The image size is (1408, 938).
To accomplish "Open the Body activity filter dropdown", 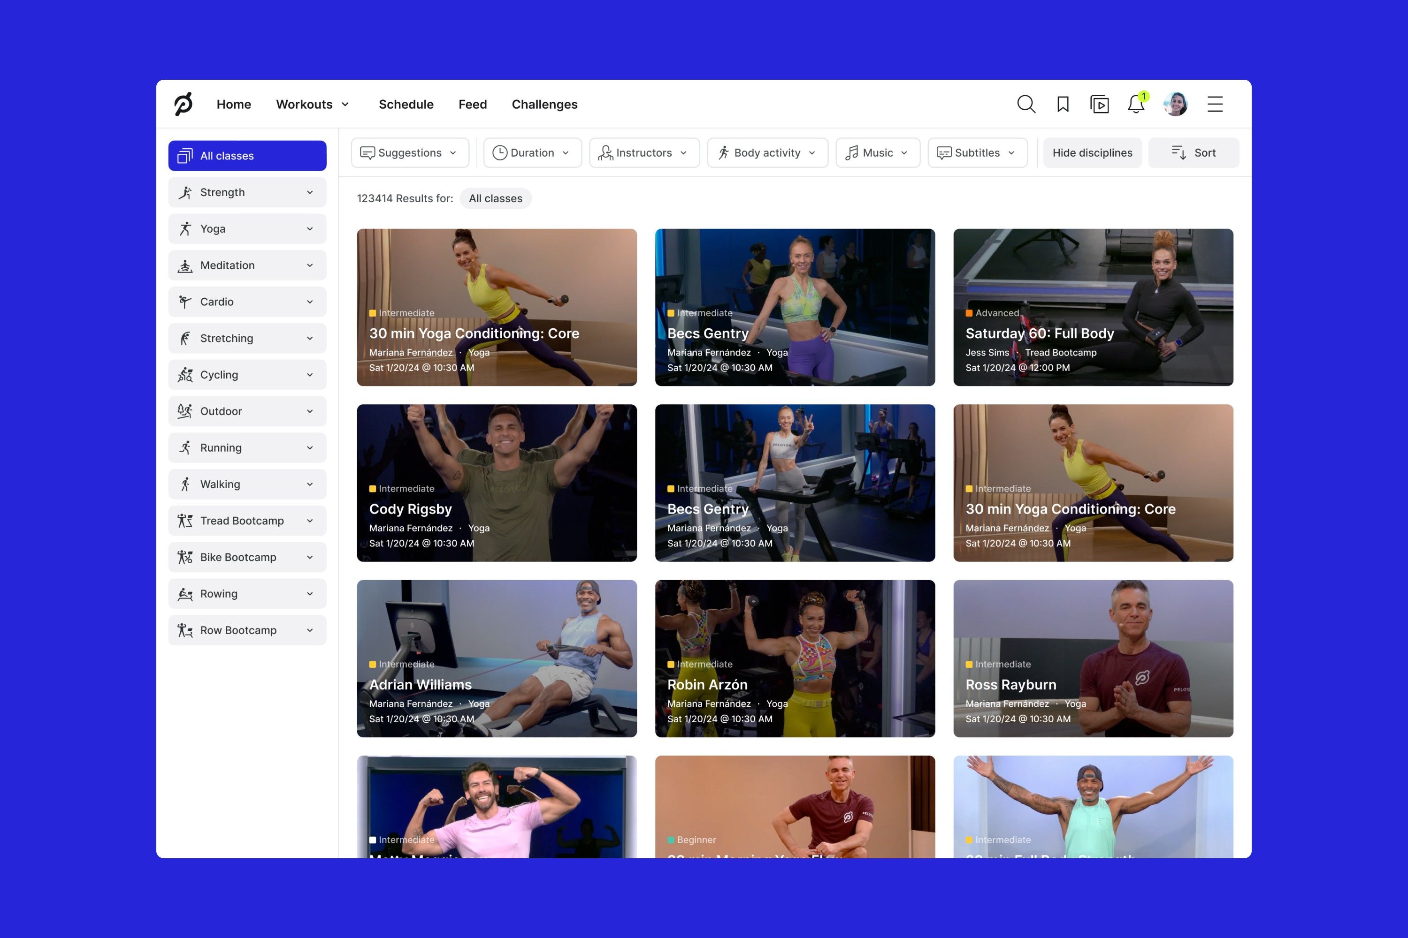I will tap(767, 152).
